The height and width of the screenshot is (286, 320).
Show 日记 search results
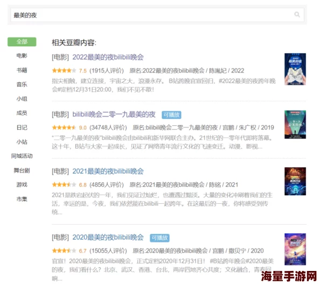click(x=22, y=127)
